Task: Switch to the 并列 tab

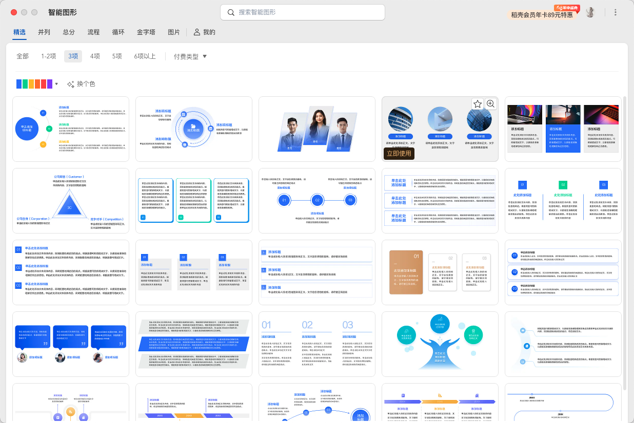Action: tap(44, 32)
